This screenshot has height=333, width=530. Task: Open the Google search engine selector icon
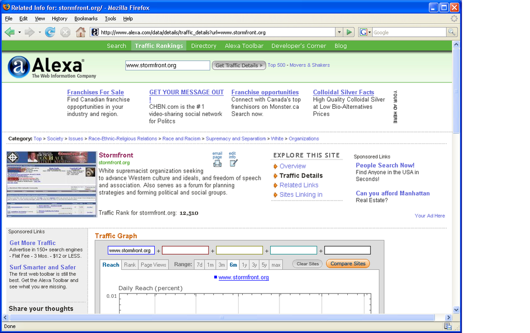click(x=365, y=32)
